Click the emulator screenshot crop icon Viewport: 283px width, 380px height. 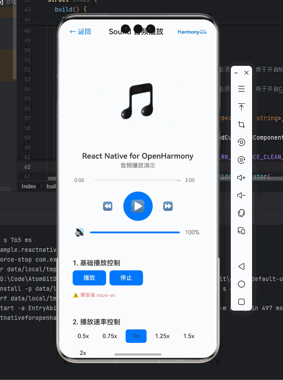[x=241, y=125]
